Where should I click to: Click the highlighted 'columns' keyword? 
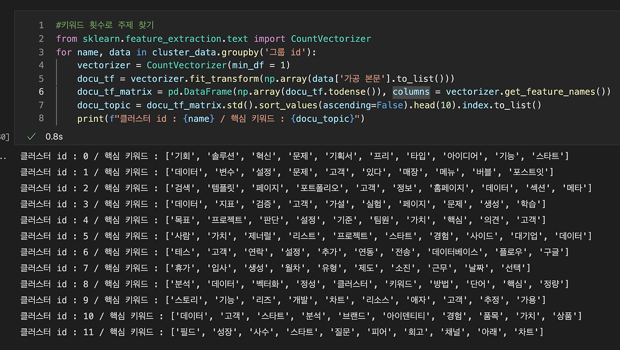(x=411, y=91)
